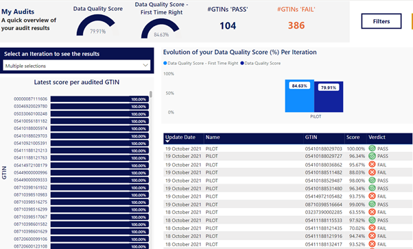Select the bar for GTIN 08710398161932

(x=99, y=187)
